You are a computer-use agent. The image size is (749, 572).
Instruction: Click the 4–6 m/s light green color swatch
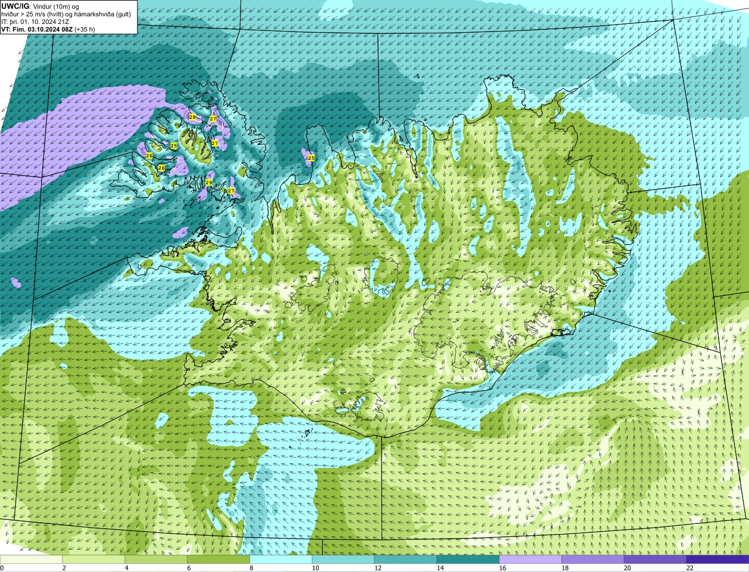point(156,559)
